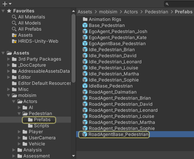Click the folder tree scrollbar thumb
This screenshot has height=159, width=194.
tap(73, 48)
